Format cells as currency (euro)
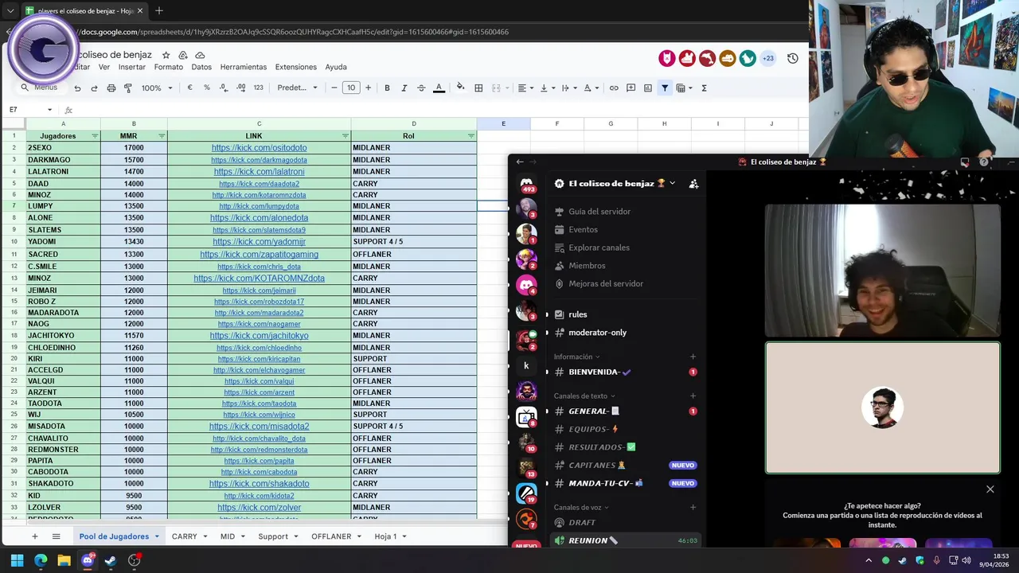Image resolution: width=1019 pixels, height=573 pixels. coord(189,88)
